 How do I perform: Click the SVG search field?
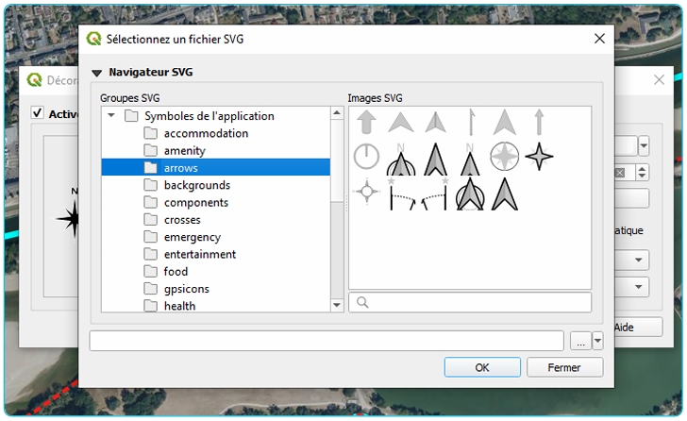point(470,302)
